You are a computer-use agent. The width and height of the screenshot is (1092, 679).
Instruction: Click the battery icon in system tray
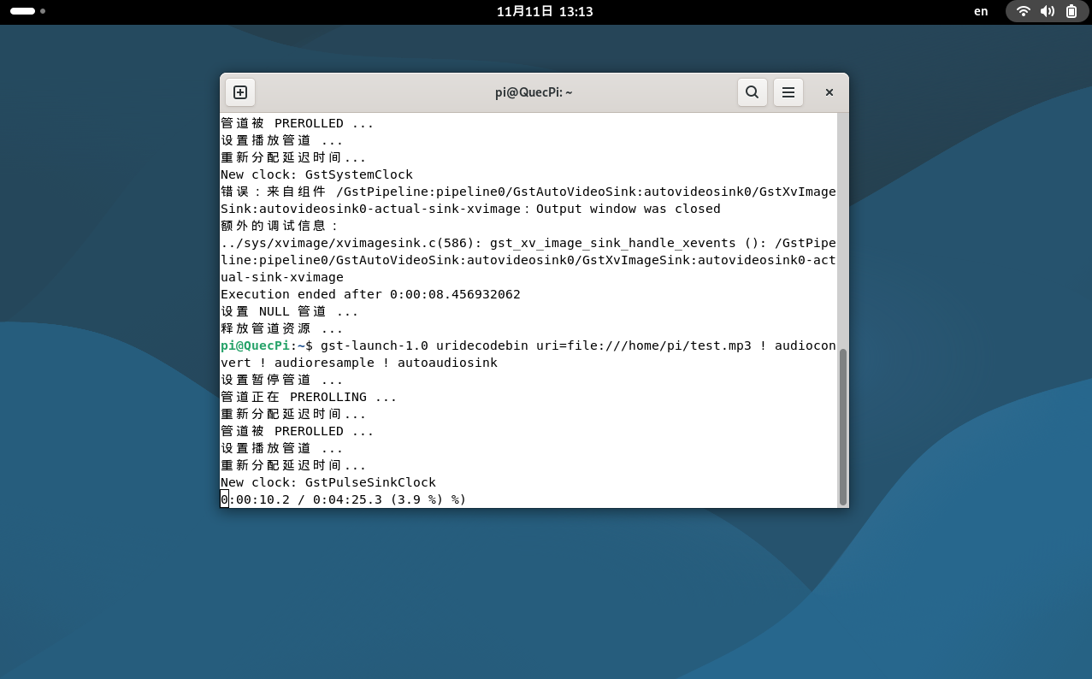point(1071,11)
